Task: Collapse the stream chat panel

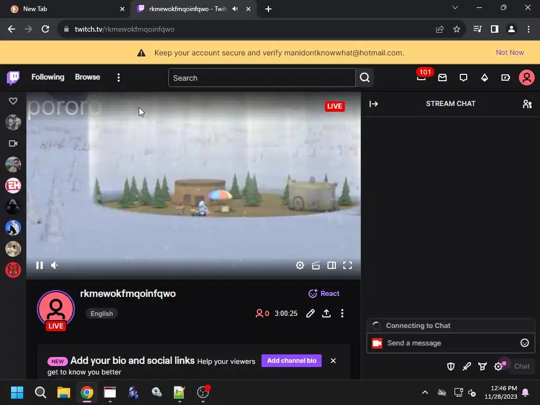Action: pyautogui.click(x=374, y=104)
